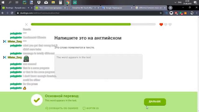Open a new browser tab
199x112 pixels.
(170, 8)
